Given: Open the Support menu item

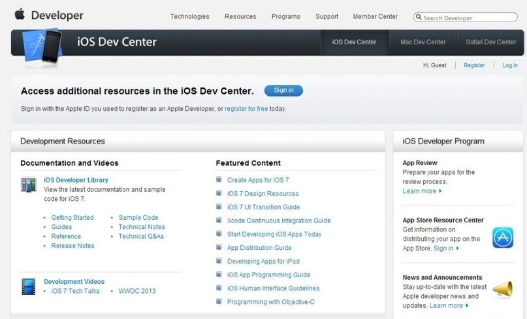Looking at the screenshot, I should (x=327, y=16).
